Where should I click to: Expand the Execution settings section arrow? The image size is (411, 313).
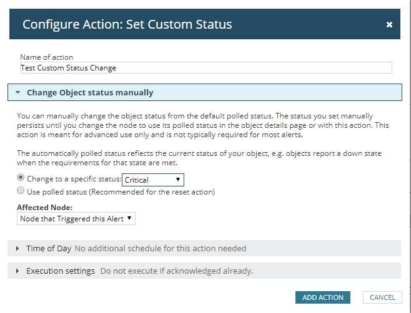(17, 271)
